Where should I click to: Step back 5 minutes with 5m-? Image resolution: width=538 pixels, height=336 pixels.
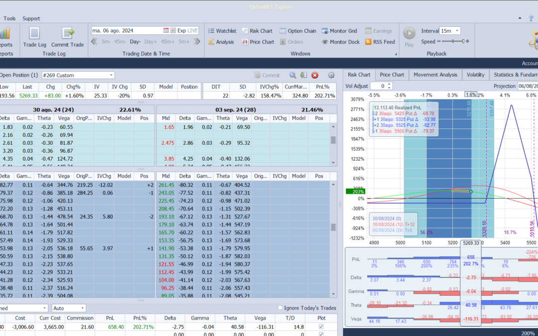106,42
